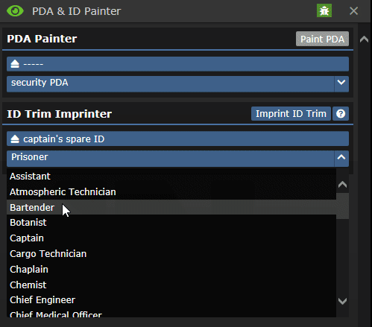Open the ID trim help question icon
This screenshot has width=372, height=327.
click(341, 114)
